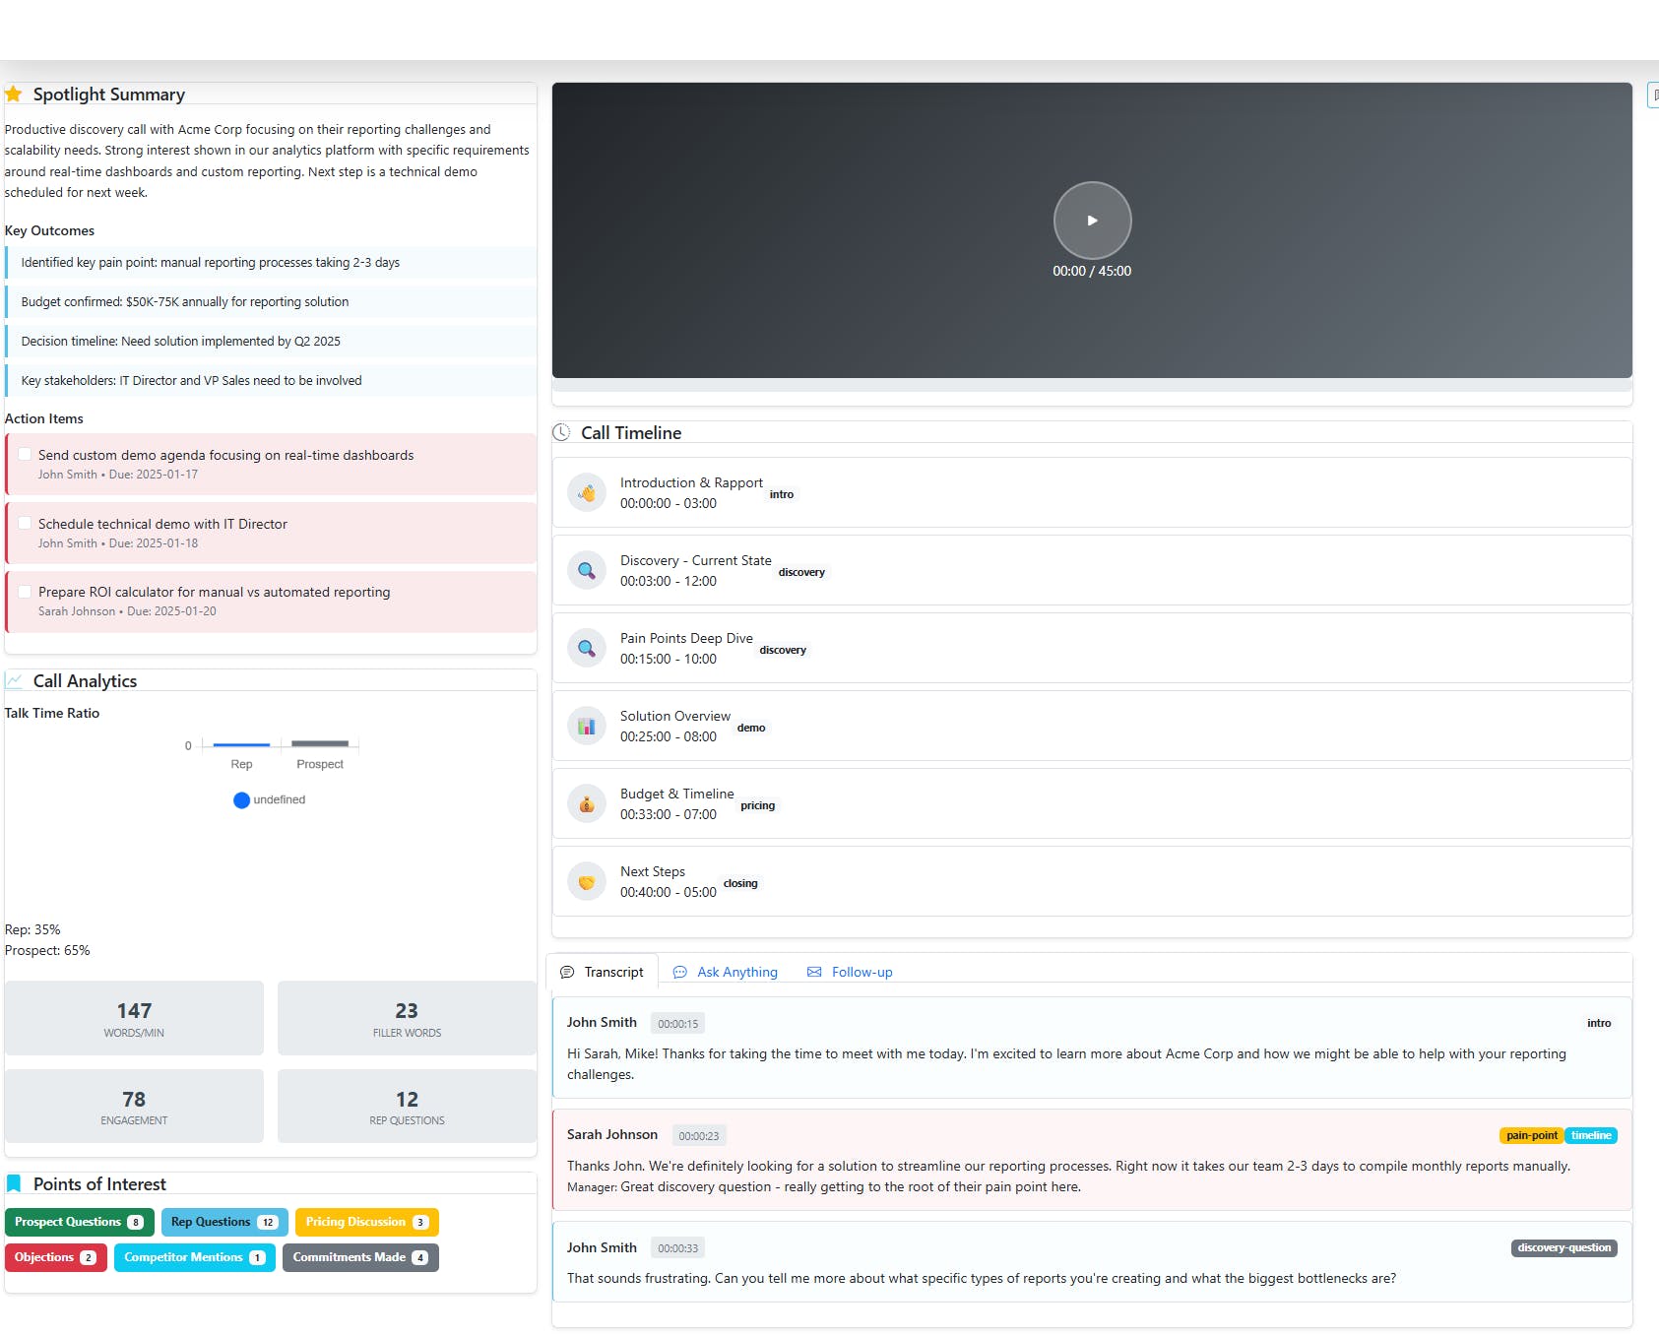Click the 'Manager: Great discovery question' comment
The width and height of the screenshot is (1659, 1336).
824,1186
